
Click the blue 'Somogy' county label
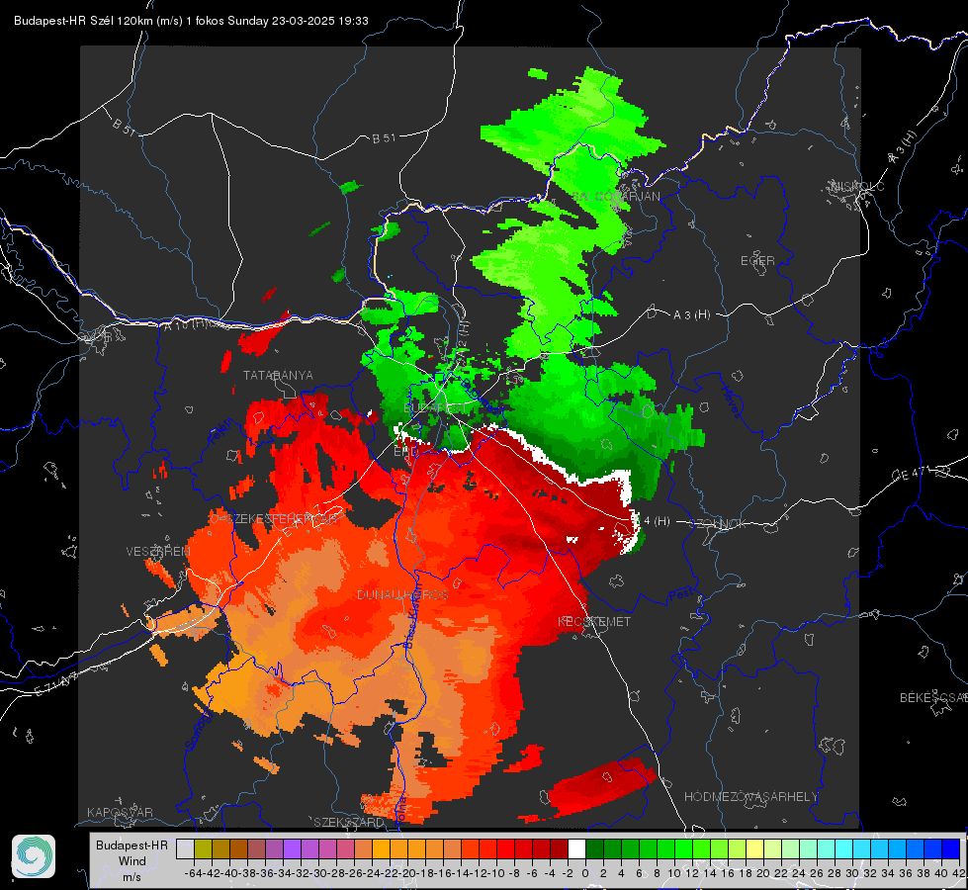(199, 729)
